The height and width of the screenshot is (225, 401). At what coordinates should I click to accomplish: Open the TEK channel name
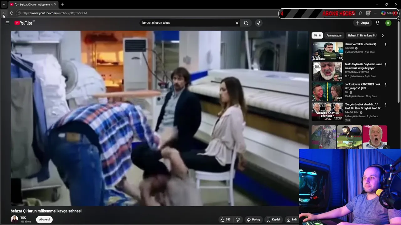point(23,217)
